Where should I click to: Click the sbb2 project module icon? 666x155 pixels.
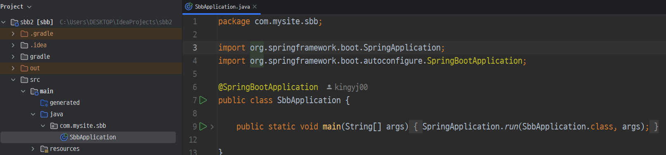14,22
